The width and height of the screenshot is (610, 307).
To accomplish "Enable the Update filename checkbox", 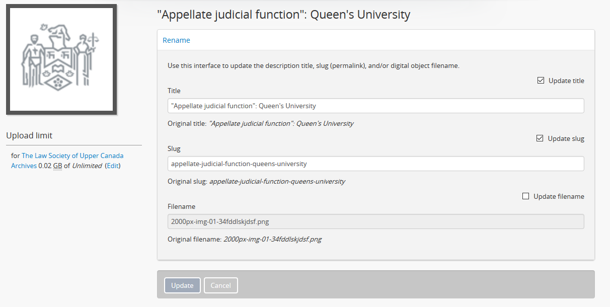I will [x=526, y=196].
